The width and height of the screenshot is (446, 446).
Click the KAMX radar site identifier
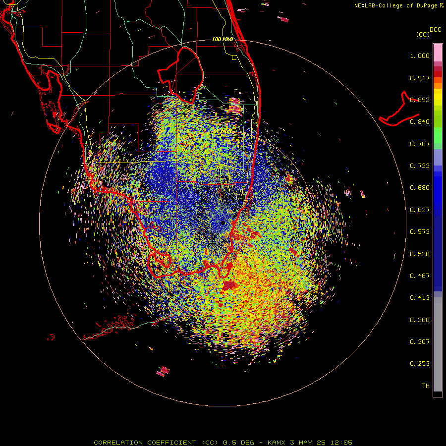point(277,443)
